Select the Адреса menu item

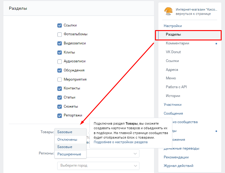point(172,70)
